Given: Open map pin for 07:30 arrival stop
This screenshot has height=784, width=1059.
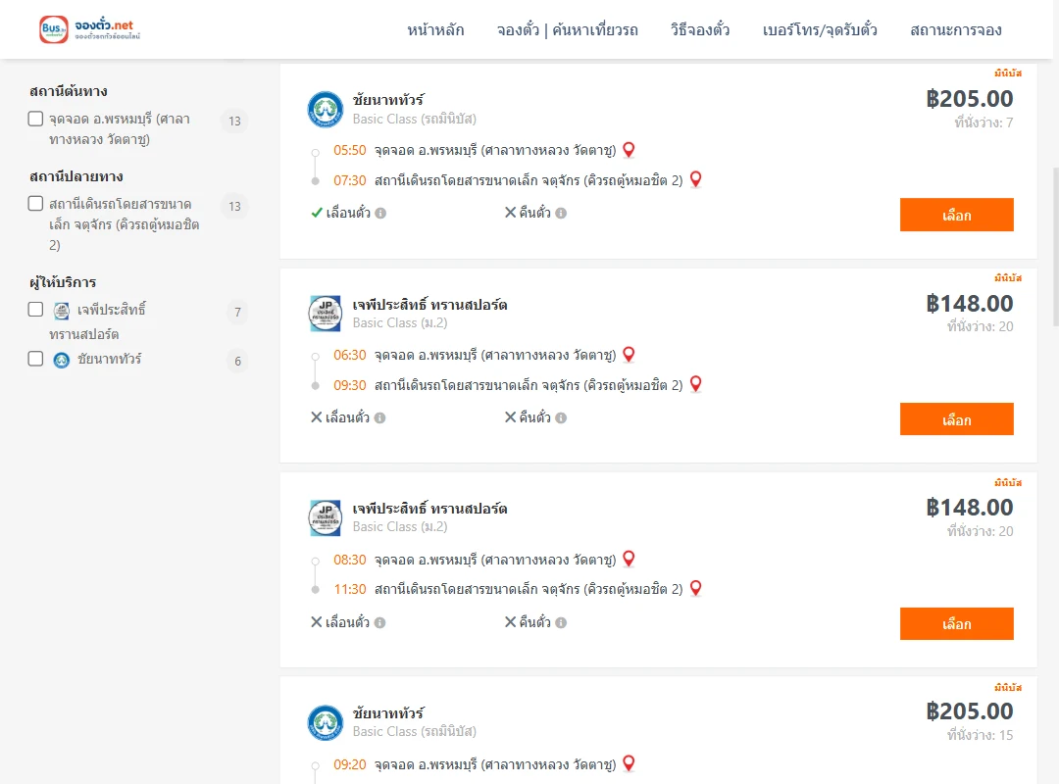Looking at the screenshot, I should click(x=695, y=179).
